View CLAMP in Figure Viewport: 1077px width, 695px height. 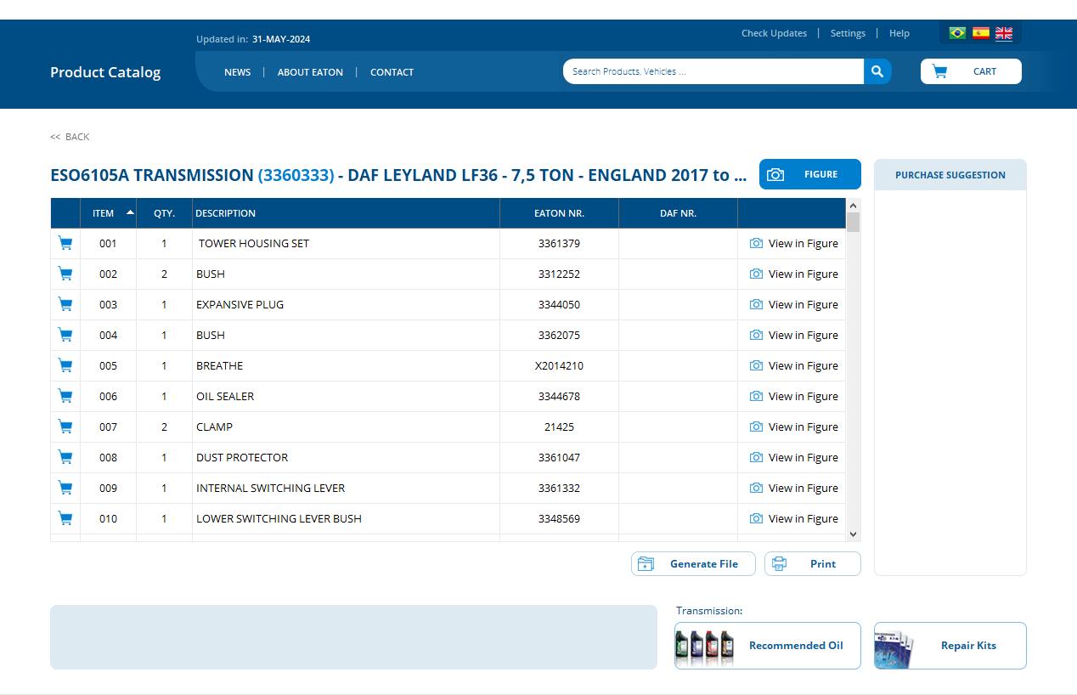[x=794, y=427]
